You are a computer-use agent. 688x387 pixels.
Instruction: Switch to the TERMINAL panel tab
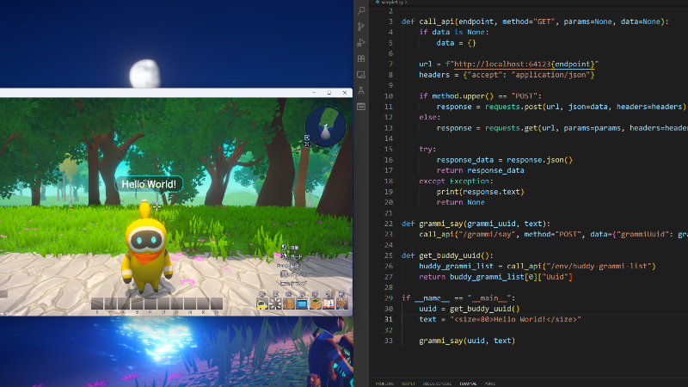[x=468, y=384]
